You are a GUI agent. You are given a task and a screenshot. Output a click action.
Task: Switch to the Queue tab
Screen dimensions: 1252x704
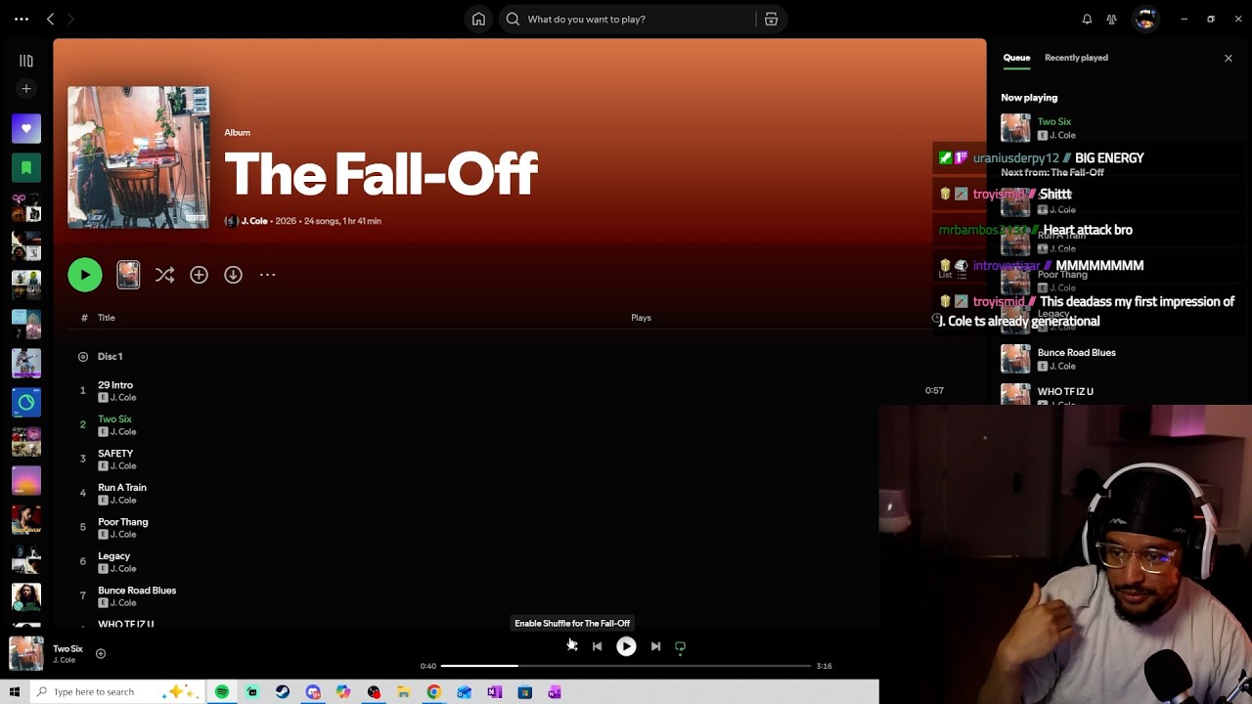[1016, 58]
